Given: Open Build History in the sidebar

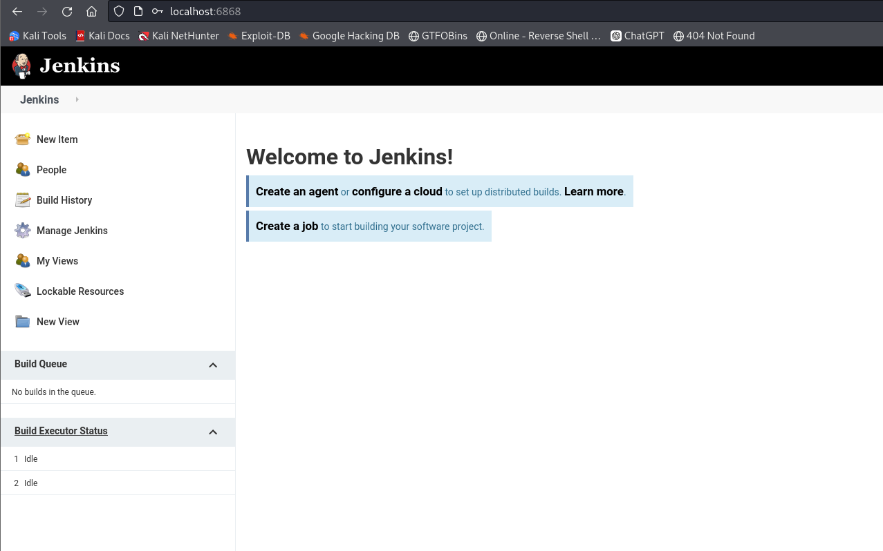Looking at the screenshot, I should tap(64, 200).
